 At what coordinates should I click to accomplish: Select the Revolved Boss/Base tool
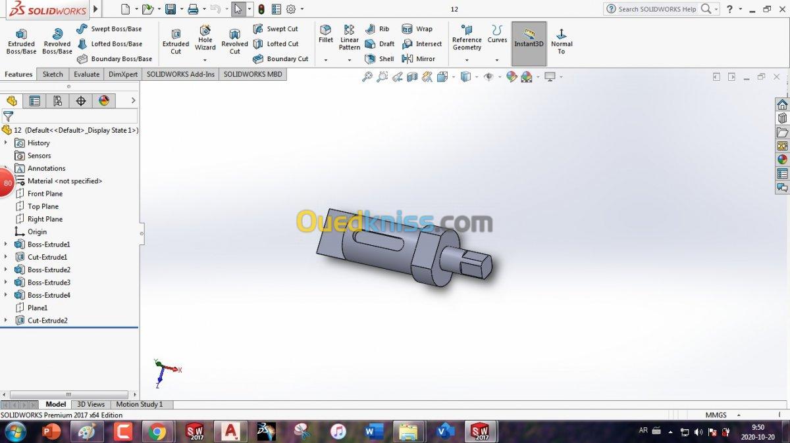click(57, 41)
